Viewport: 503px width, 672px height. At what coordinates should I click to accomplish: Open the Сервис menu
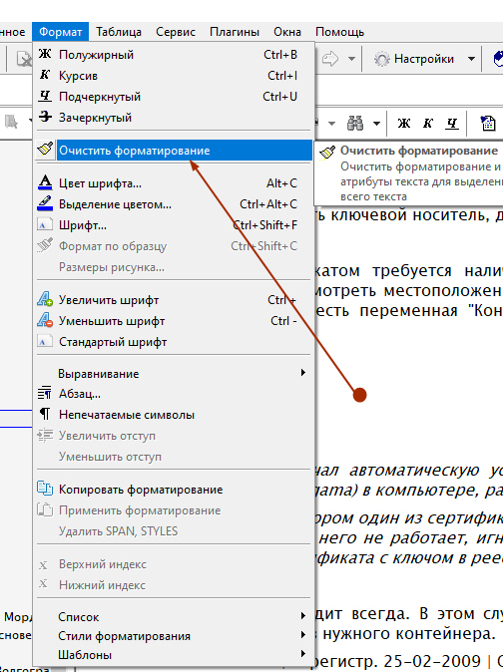pyautogui.click(x=176, y=32)
